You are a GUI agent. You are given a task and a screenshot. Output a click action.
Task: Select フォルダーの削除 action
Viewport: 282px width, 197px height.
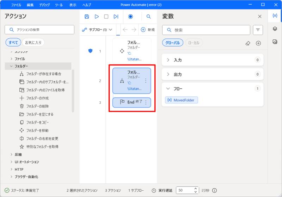pos(34,106)
